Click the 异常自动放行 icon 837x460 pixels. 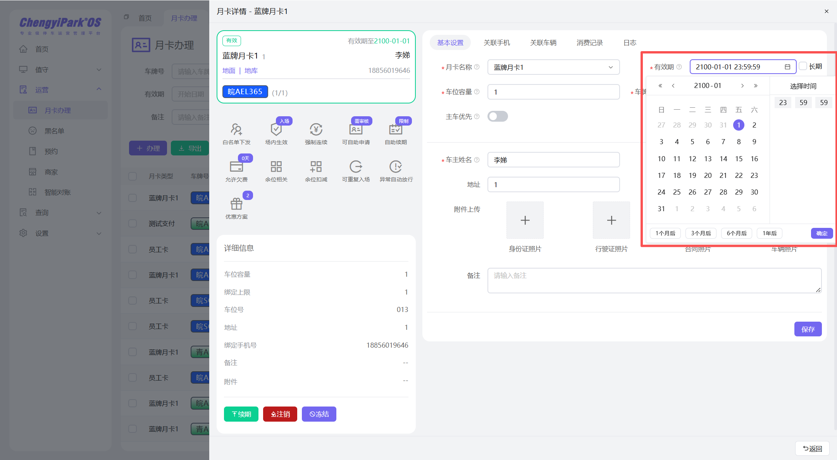pos(396,167)
